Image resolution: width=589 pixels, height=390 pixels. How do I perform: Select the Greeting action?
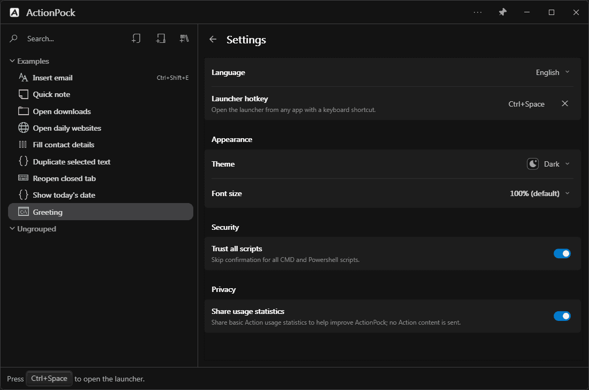pos(101,212)
